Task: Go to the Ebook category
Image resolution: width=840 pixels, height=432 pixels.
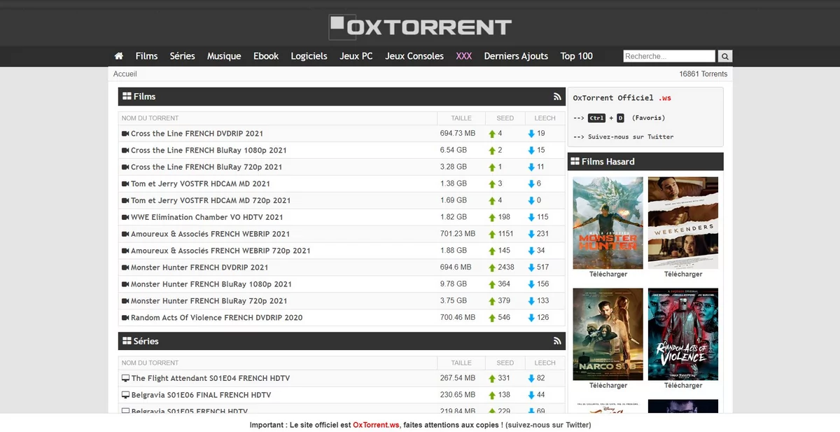Action: 266,56
